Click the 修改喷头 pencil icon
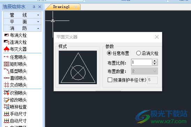This screenshot has width=191, height=127. [7, 100]
